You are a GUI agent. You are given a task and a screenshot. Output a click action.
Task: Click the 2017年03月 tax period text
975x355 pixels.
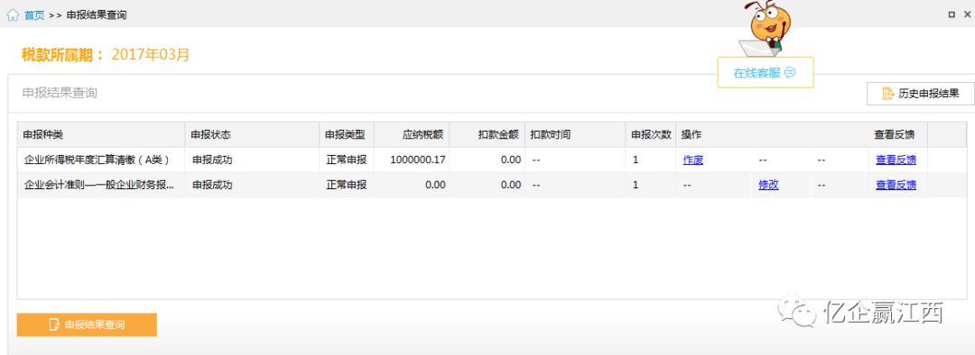151,55
